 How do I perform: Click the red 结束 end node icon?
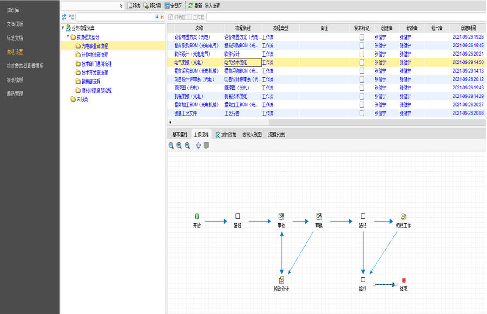click(404, 280)
